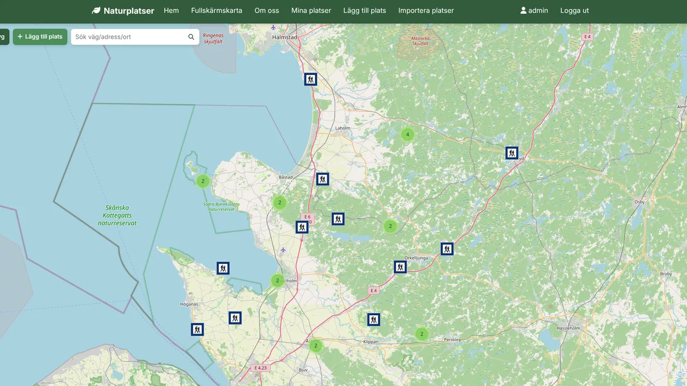Open the Om oss page
Viewport: 687px width, 386px height.
coord(267,11)
